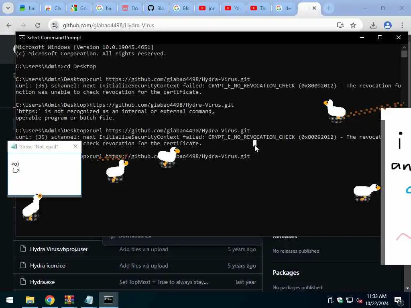Click the goose standing below Not-epad
The image size is (411, 308).
tap(32, 207)
